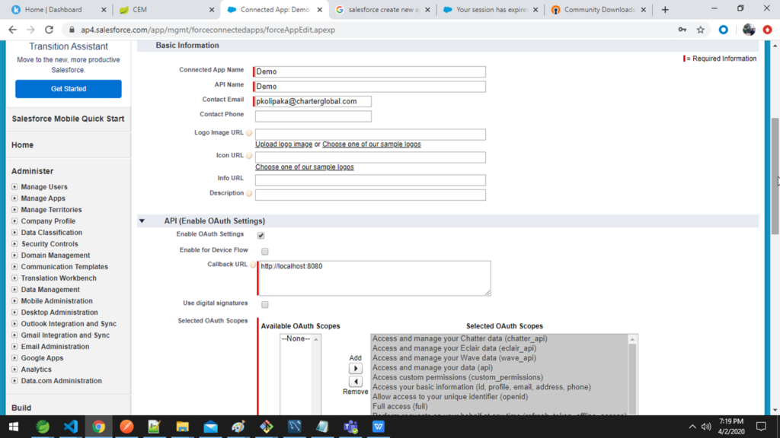Open the Chrome profile avatar
This screenshot has width=780, height=438.
(x=749, y=30)
